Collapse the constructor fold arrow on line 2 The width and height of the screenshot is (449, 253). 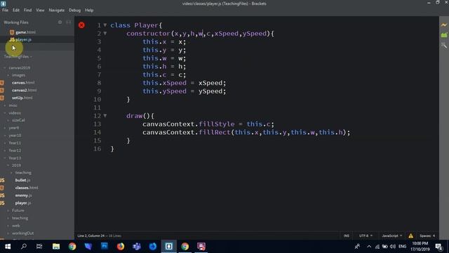pyautogui.click(x=105, y=34)
